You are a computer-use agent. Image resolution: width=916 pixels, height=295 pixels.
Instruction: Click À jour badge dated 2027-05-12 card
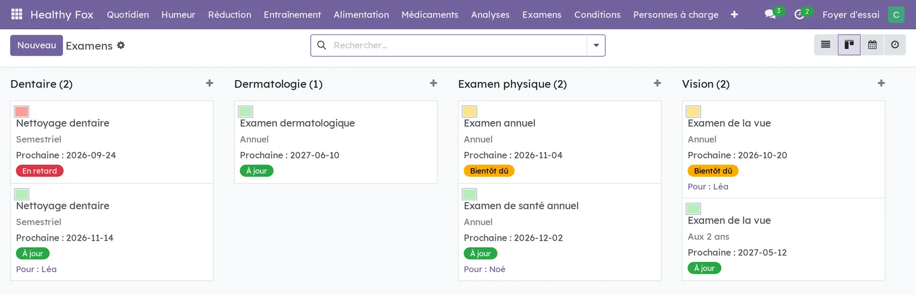[704, 268]
